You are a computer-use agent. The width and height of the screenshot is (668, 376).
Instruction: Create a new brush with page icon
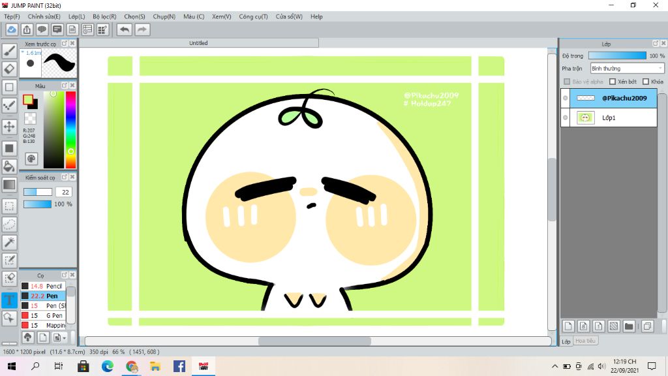tap(42, 337)
